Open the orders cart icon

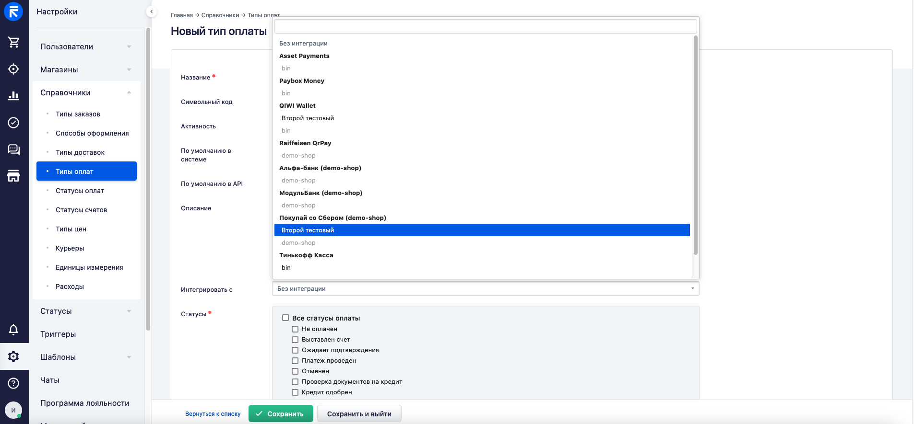[x=13, y=42]
